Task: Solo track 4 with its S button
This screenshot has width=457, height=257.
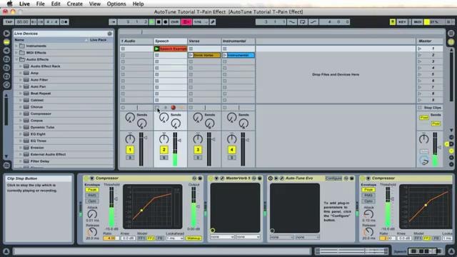Action: tap(231, 158)
